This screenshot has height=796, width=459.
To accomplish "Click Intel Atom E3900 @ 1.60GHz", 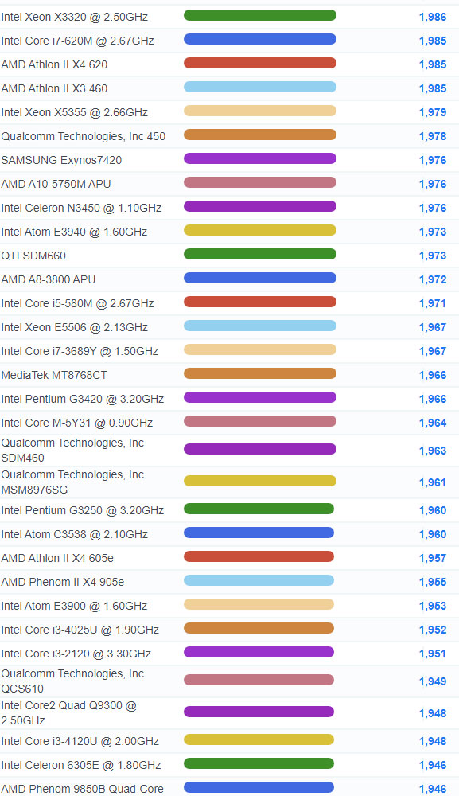I will click(74, 606).
